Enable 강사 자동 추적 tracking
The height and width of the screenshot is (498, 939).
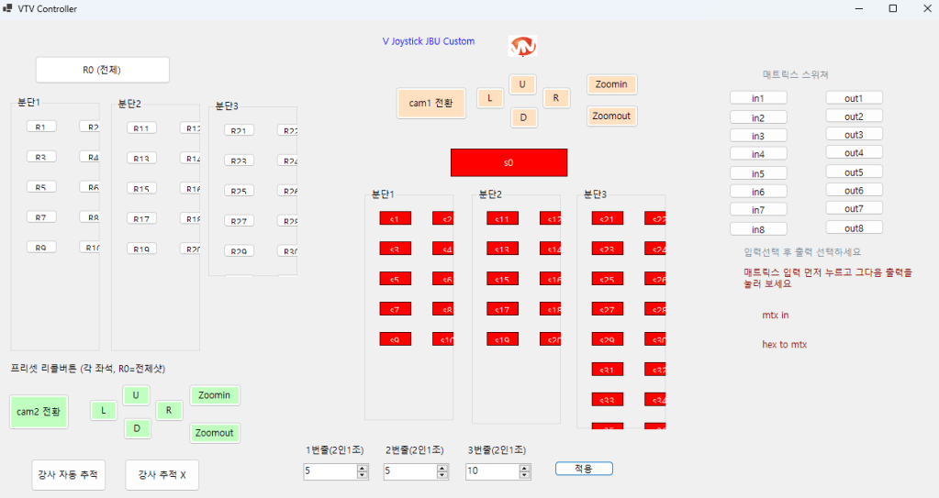(68, 474)
